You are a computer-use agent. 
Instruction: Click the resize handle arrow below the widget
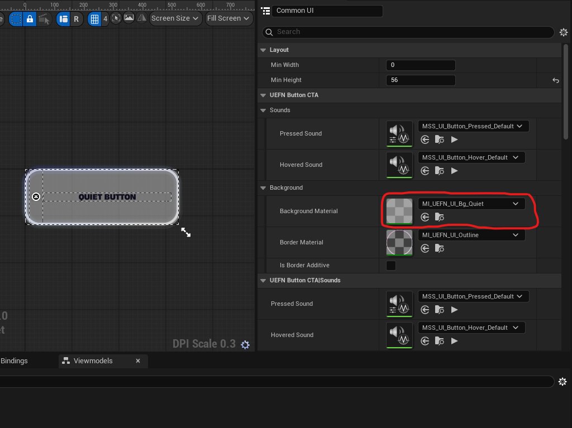point(185,232)
